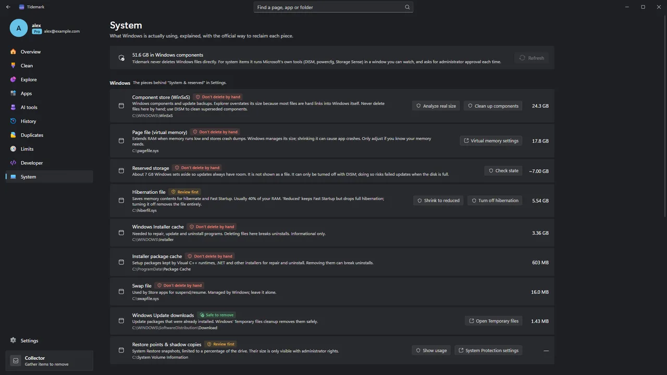Click the search magnifier icon
The width and height of the screenshot is (667, 375).
click(407, 7)
